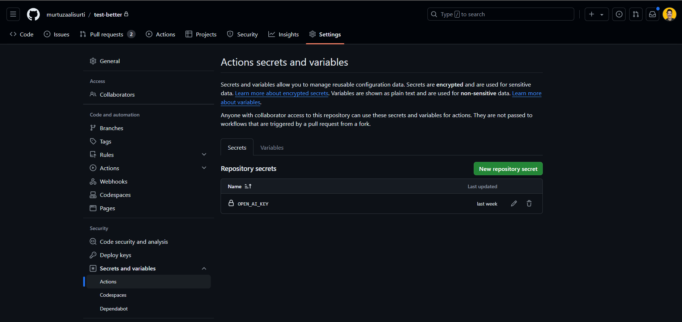Open the Projects tab

[x=201, y=34]
